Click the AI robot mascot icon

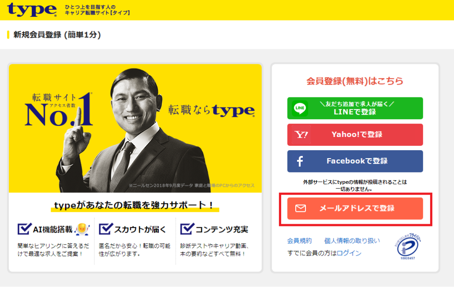pos(82,230)
